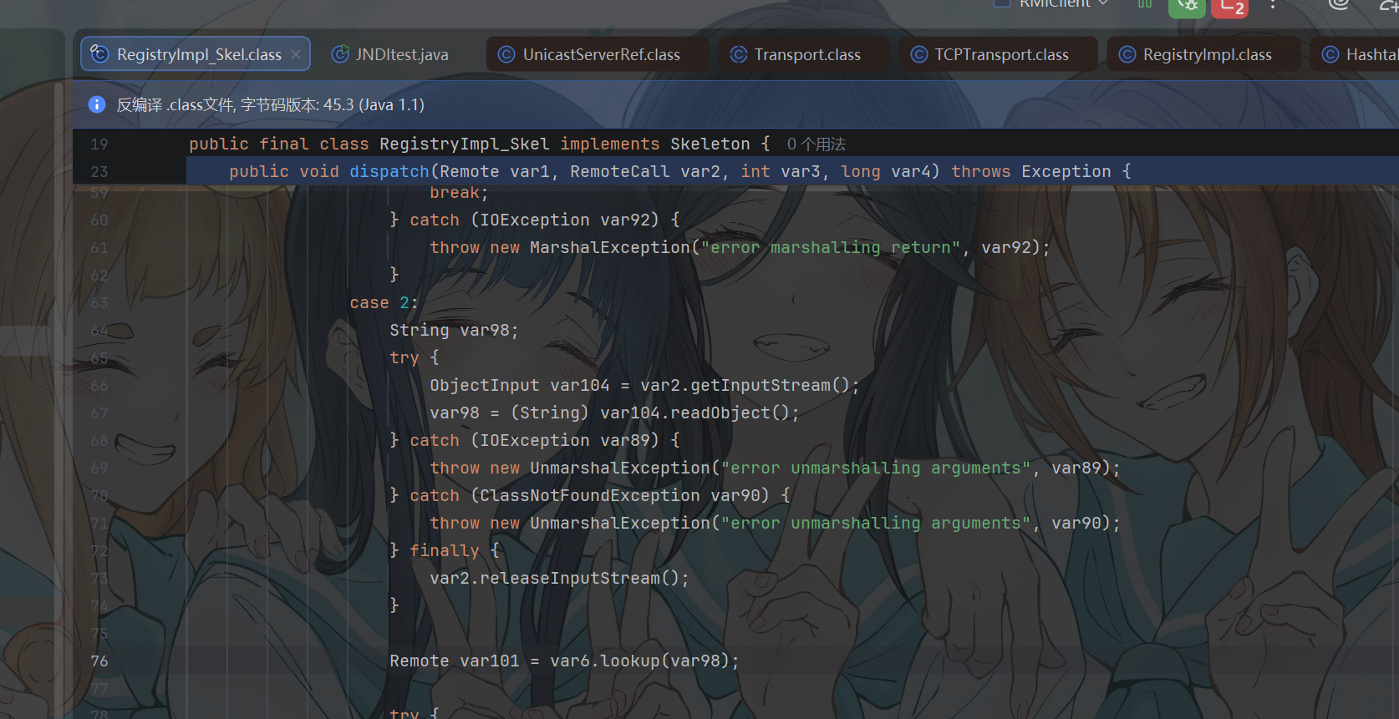Click line number 76 in the gutter
This screenshot has height=719, width=1399.
[99, 661]
